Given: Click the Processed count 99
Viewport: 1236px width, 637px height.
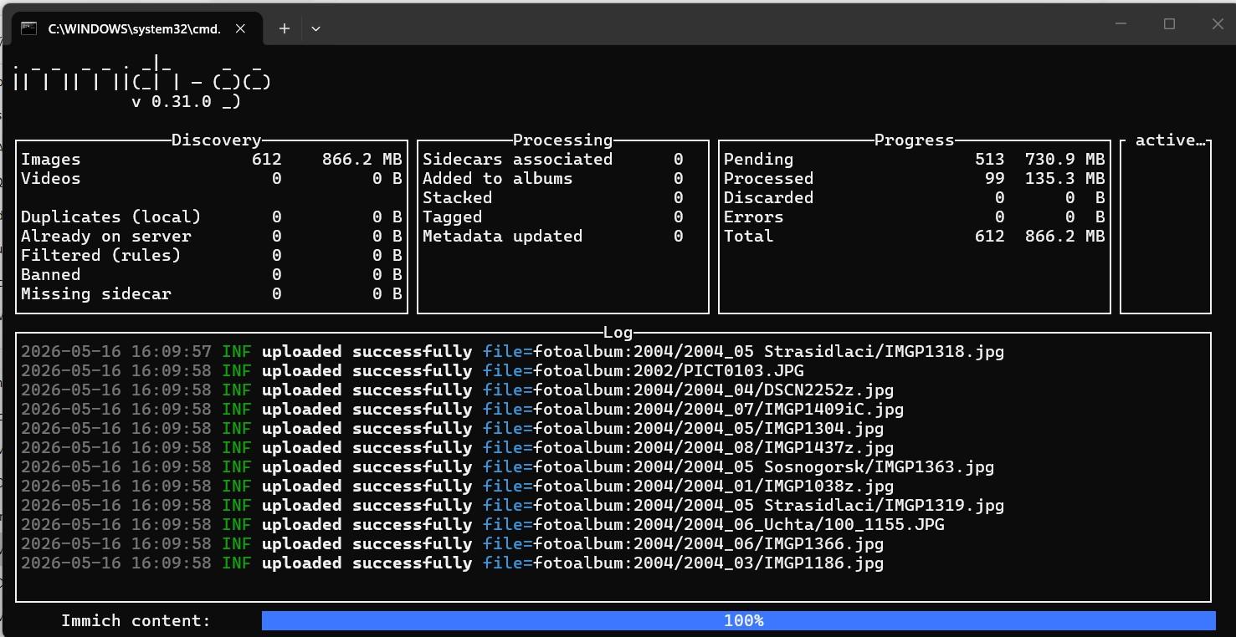Looking at the screenshot, I should tap(995, 178).
